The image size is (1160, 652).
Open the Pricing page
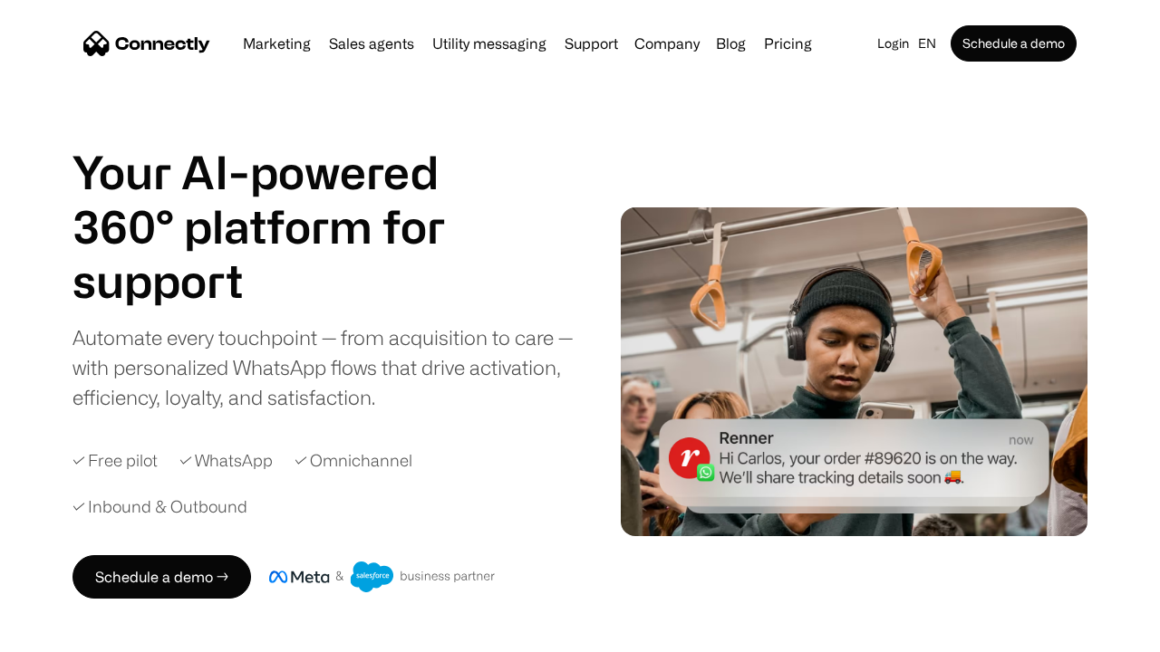point(788,43)
